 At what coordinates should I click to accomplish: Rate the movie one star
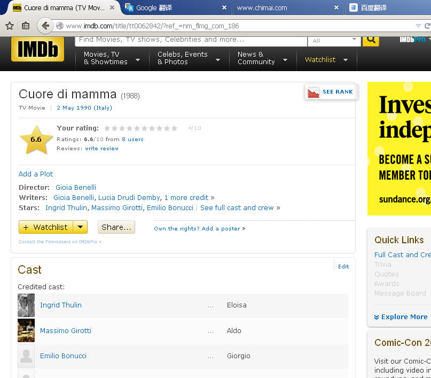[107, 128]
